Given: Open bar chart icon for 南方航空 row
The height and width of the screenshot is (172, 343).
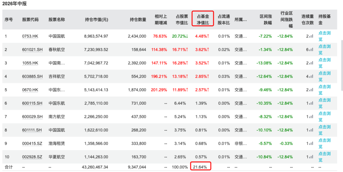Looking at the screenshot, I should point(312,117).
